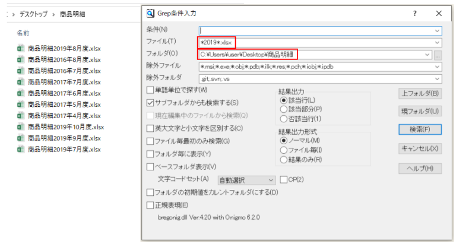456x244 pixels.
Task: Click the Excel icon of 商品明細2019年7月度.xlsx
Action: tap(20, 150)
